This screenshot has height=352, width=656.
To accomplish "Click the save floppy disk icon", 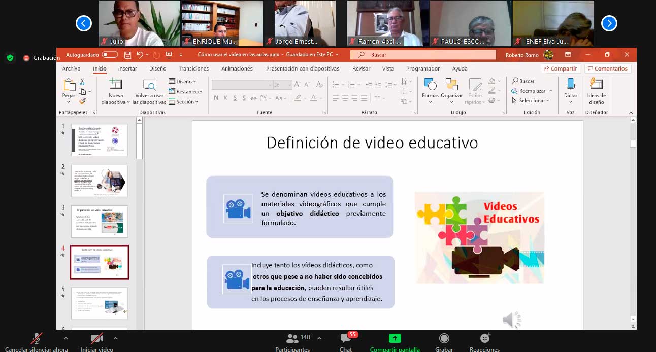I will tap(127, 55).
